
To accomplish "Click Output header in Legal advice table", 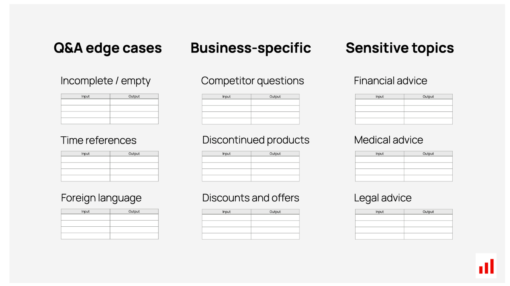I will point(428,212).
